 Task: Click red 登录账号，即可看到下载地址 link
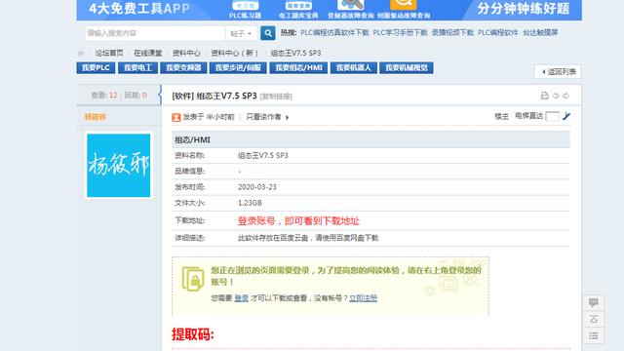[298, 221]
